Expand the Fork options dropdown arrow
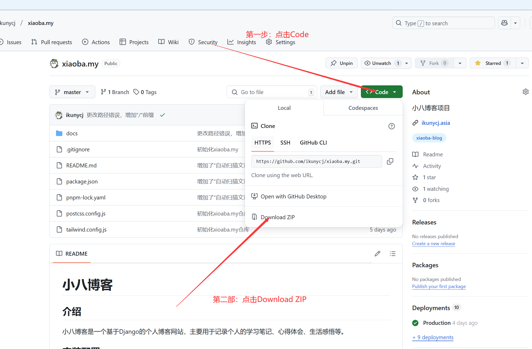Viewport: 532px width, 349px height. pyautogui.click(x=460, y=63)
